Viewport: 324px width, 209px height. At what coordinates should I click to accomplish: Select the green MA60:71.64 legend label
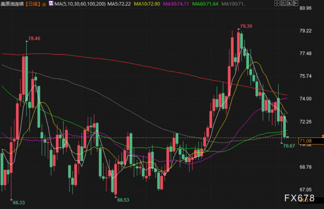tap(205, 4)
